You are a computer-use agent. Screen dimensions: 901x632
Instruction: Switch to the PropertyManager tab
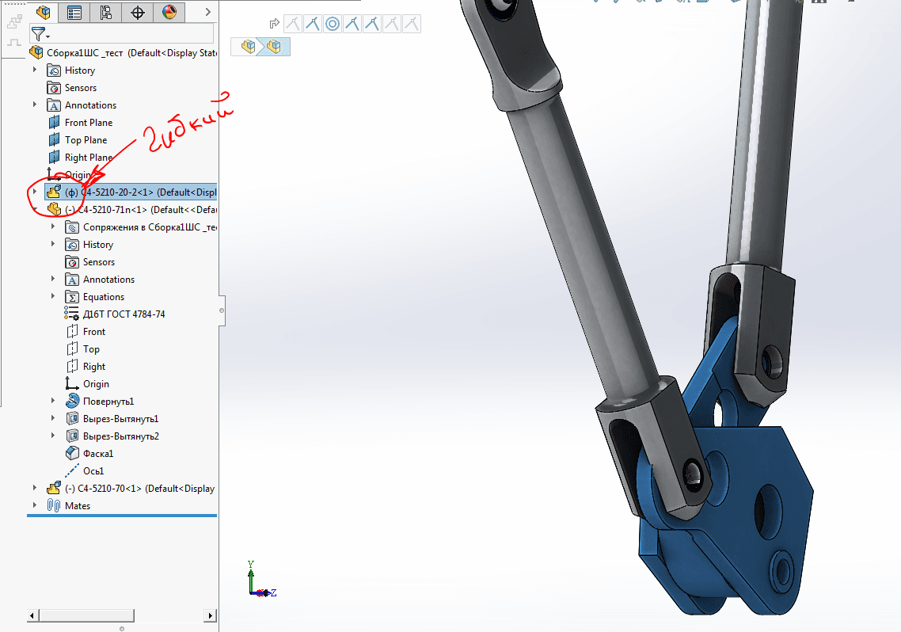coord(74,12)
